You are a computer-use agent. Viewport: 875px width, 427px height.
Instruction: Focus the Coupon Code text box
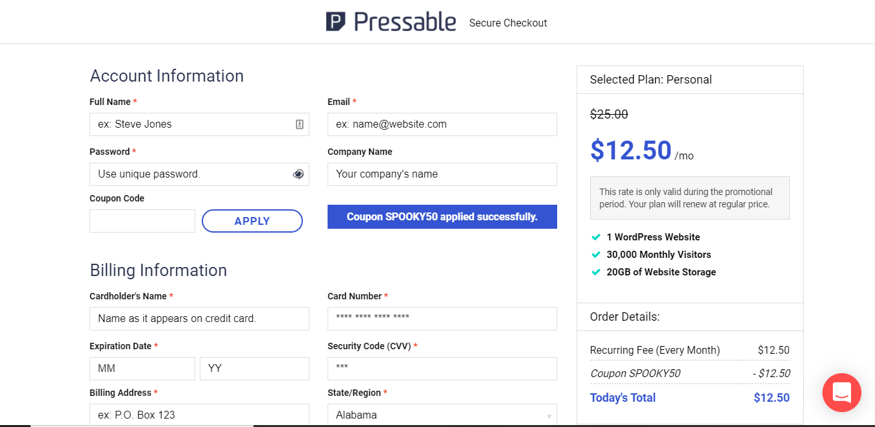pyautogui.click(x=142, y=221)
